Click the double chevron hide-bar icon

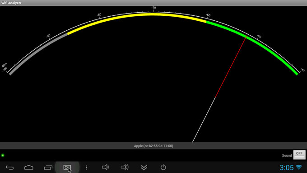coord(144,167)
